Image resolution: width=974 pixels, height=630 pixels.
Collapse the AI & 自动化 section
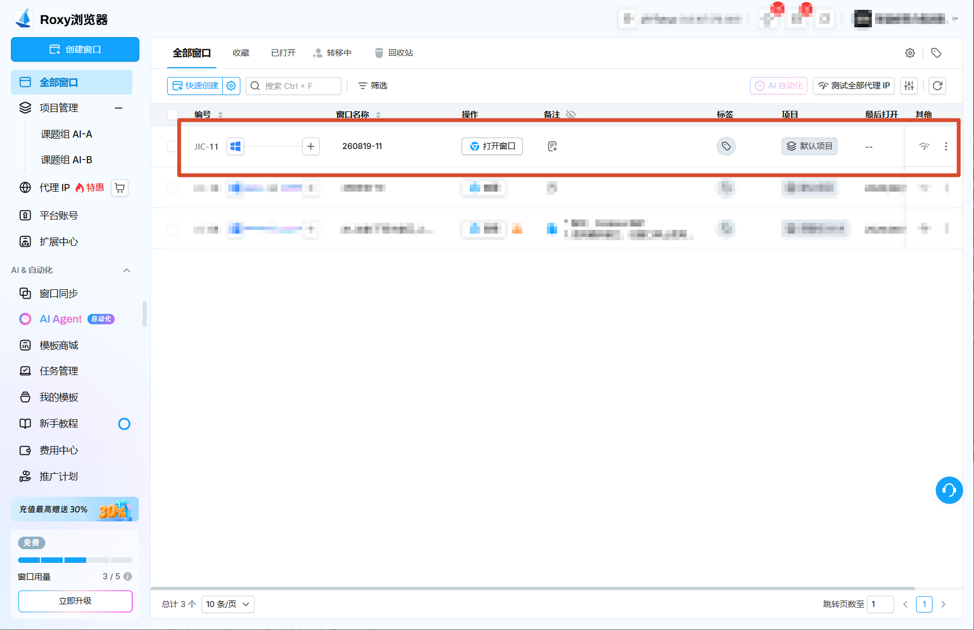coord(127,270)
